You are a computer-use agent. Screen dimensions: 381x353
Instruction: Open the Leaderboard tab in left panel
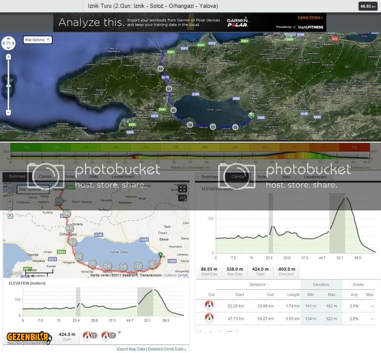(123, 177)
